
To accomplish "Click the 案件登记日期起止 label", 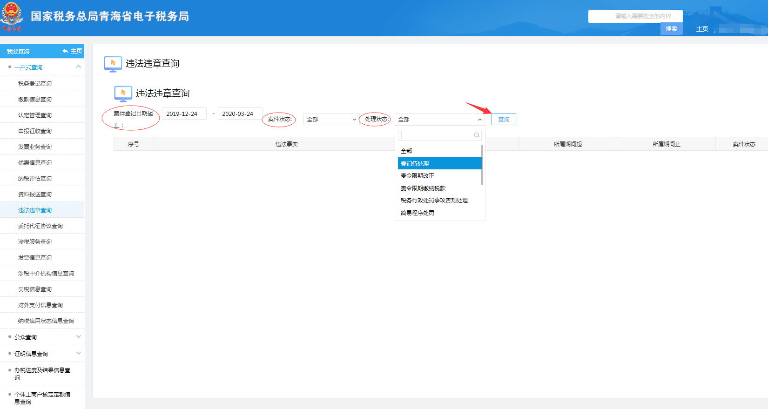I will [x=133, y=120].
